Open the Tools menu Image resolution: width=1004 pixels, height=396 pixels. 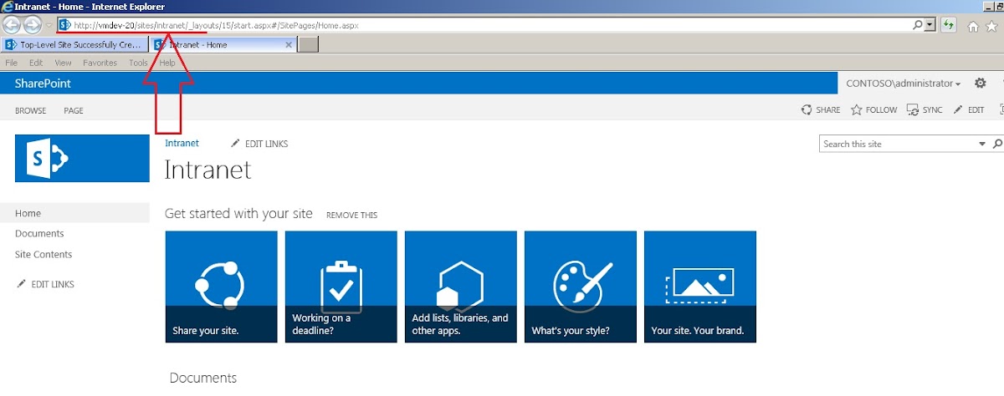138,63
